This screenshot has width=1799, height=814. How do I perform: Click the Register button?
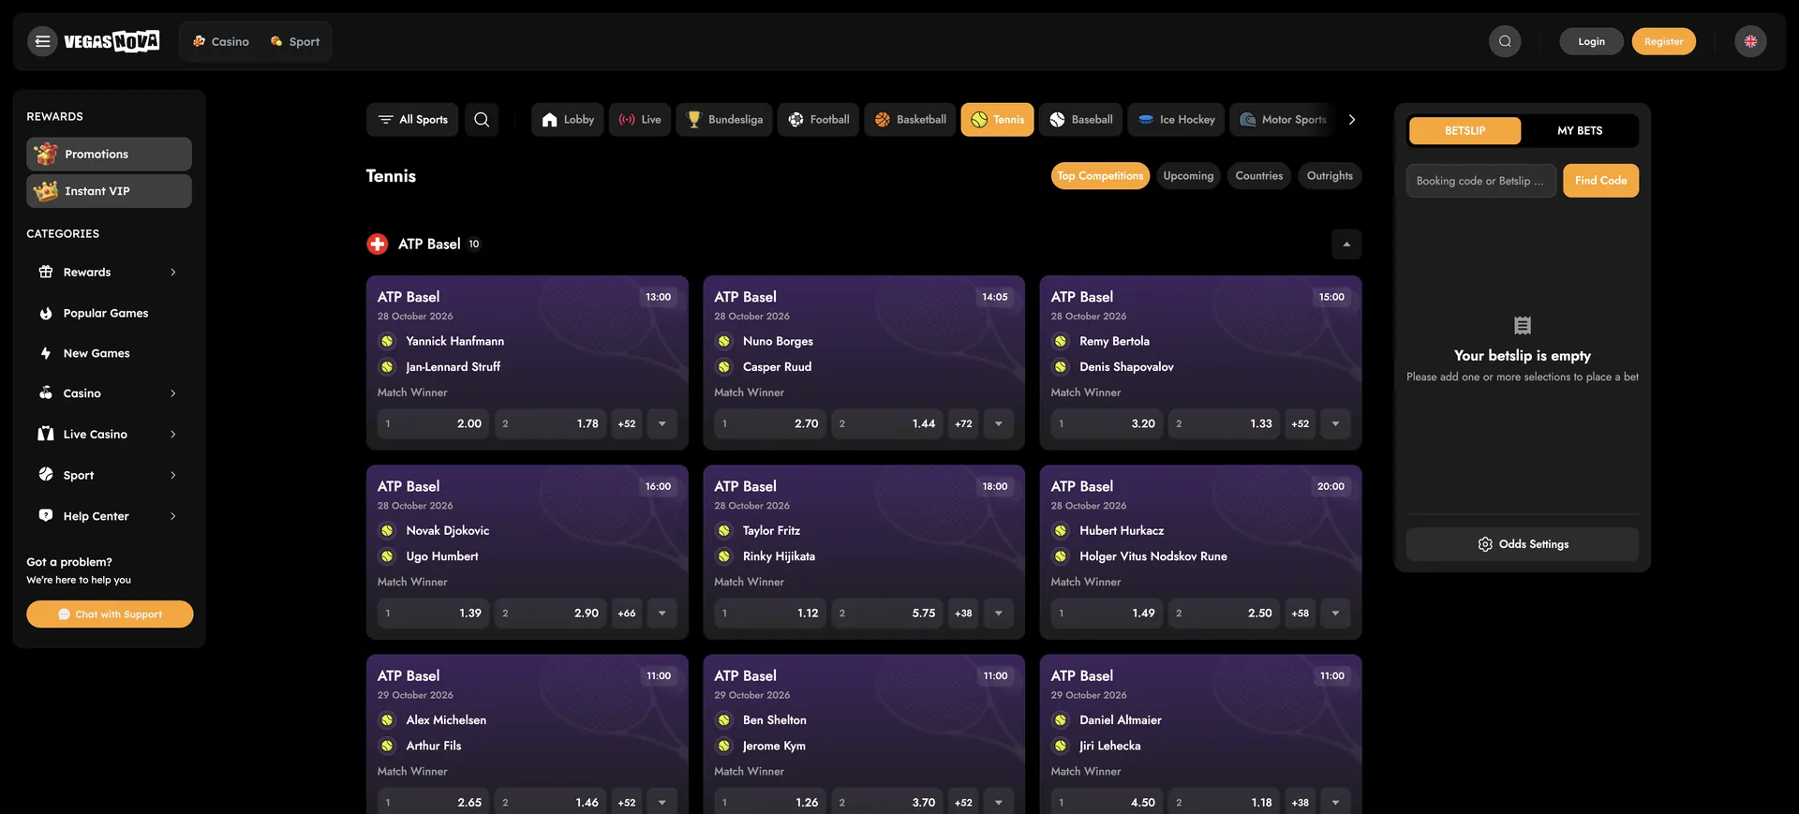tap(1663, 41)
